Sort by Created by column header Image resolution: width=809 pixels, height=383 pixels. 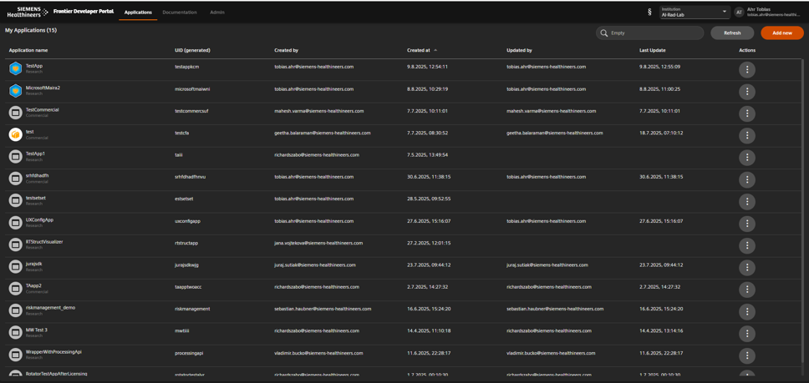pyautogui.click(x=287, y=50)
